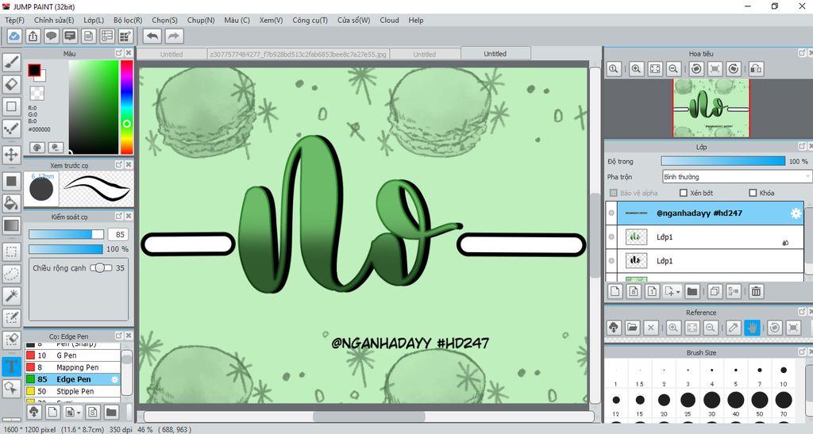Open the Bộ lọc(R) menu
The image size is (813, 434).
128,20
